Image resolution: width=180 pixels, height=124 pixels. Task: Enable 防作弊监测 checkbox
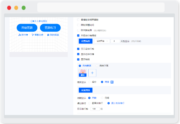pyautogui.click(x=78, y=30)
